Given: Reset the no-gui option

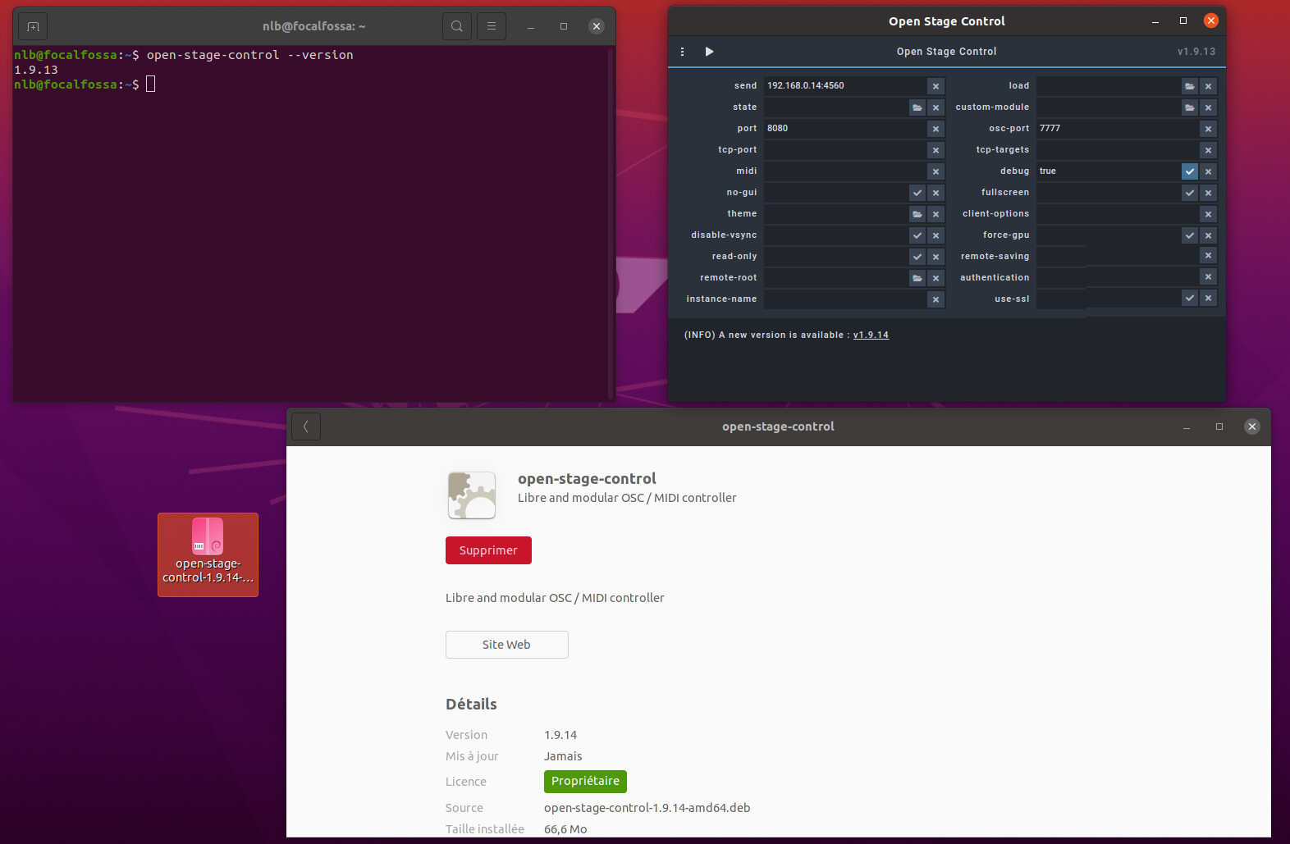Looking at the screenshot, I should point(935,193).
